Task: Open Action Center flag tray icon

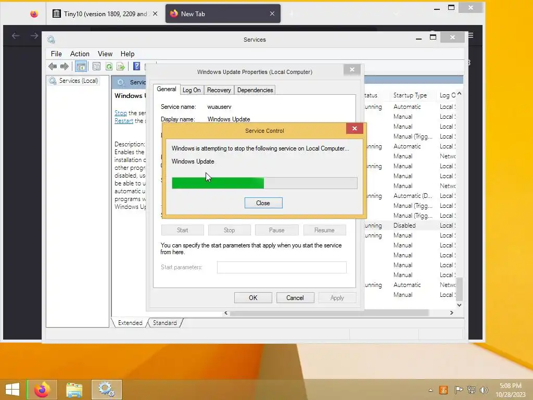Action: (459, 390)
